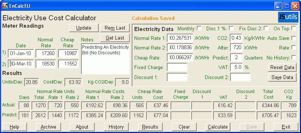Image resolution: width=301 pixels, height=133 pixels.
Task: Edit the Normal Rate 1 price field
Action: [x=180, y=38]
